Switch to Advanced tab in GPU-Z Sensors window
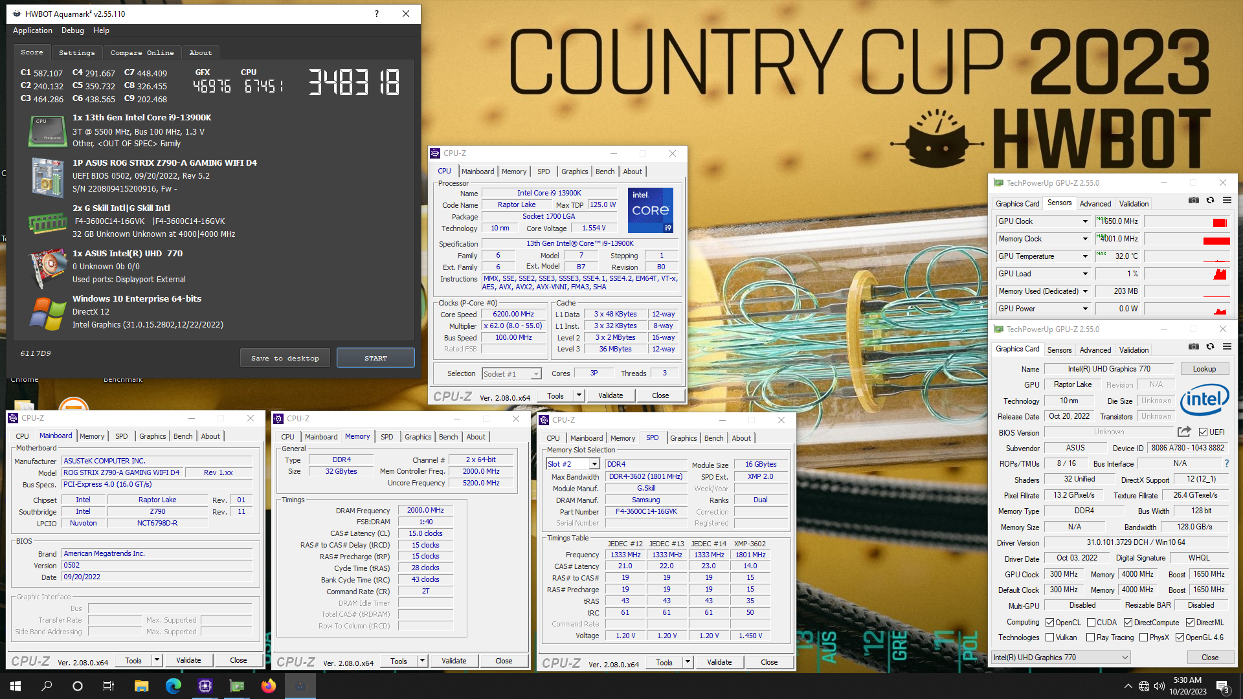The height and width of the screenshot is (699, 1243). pyautogui.click(x=1095, y=204)
